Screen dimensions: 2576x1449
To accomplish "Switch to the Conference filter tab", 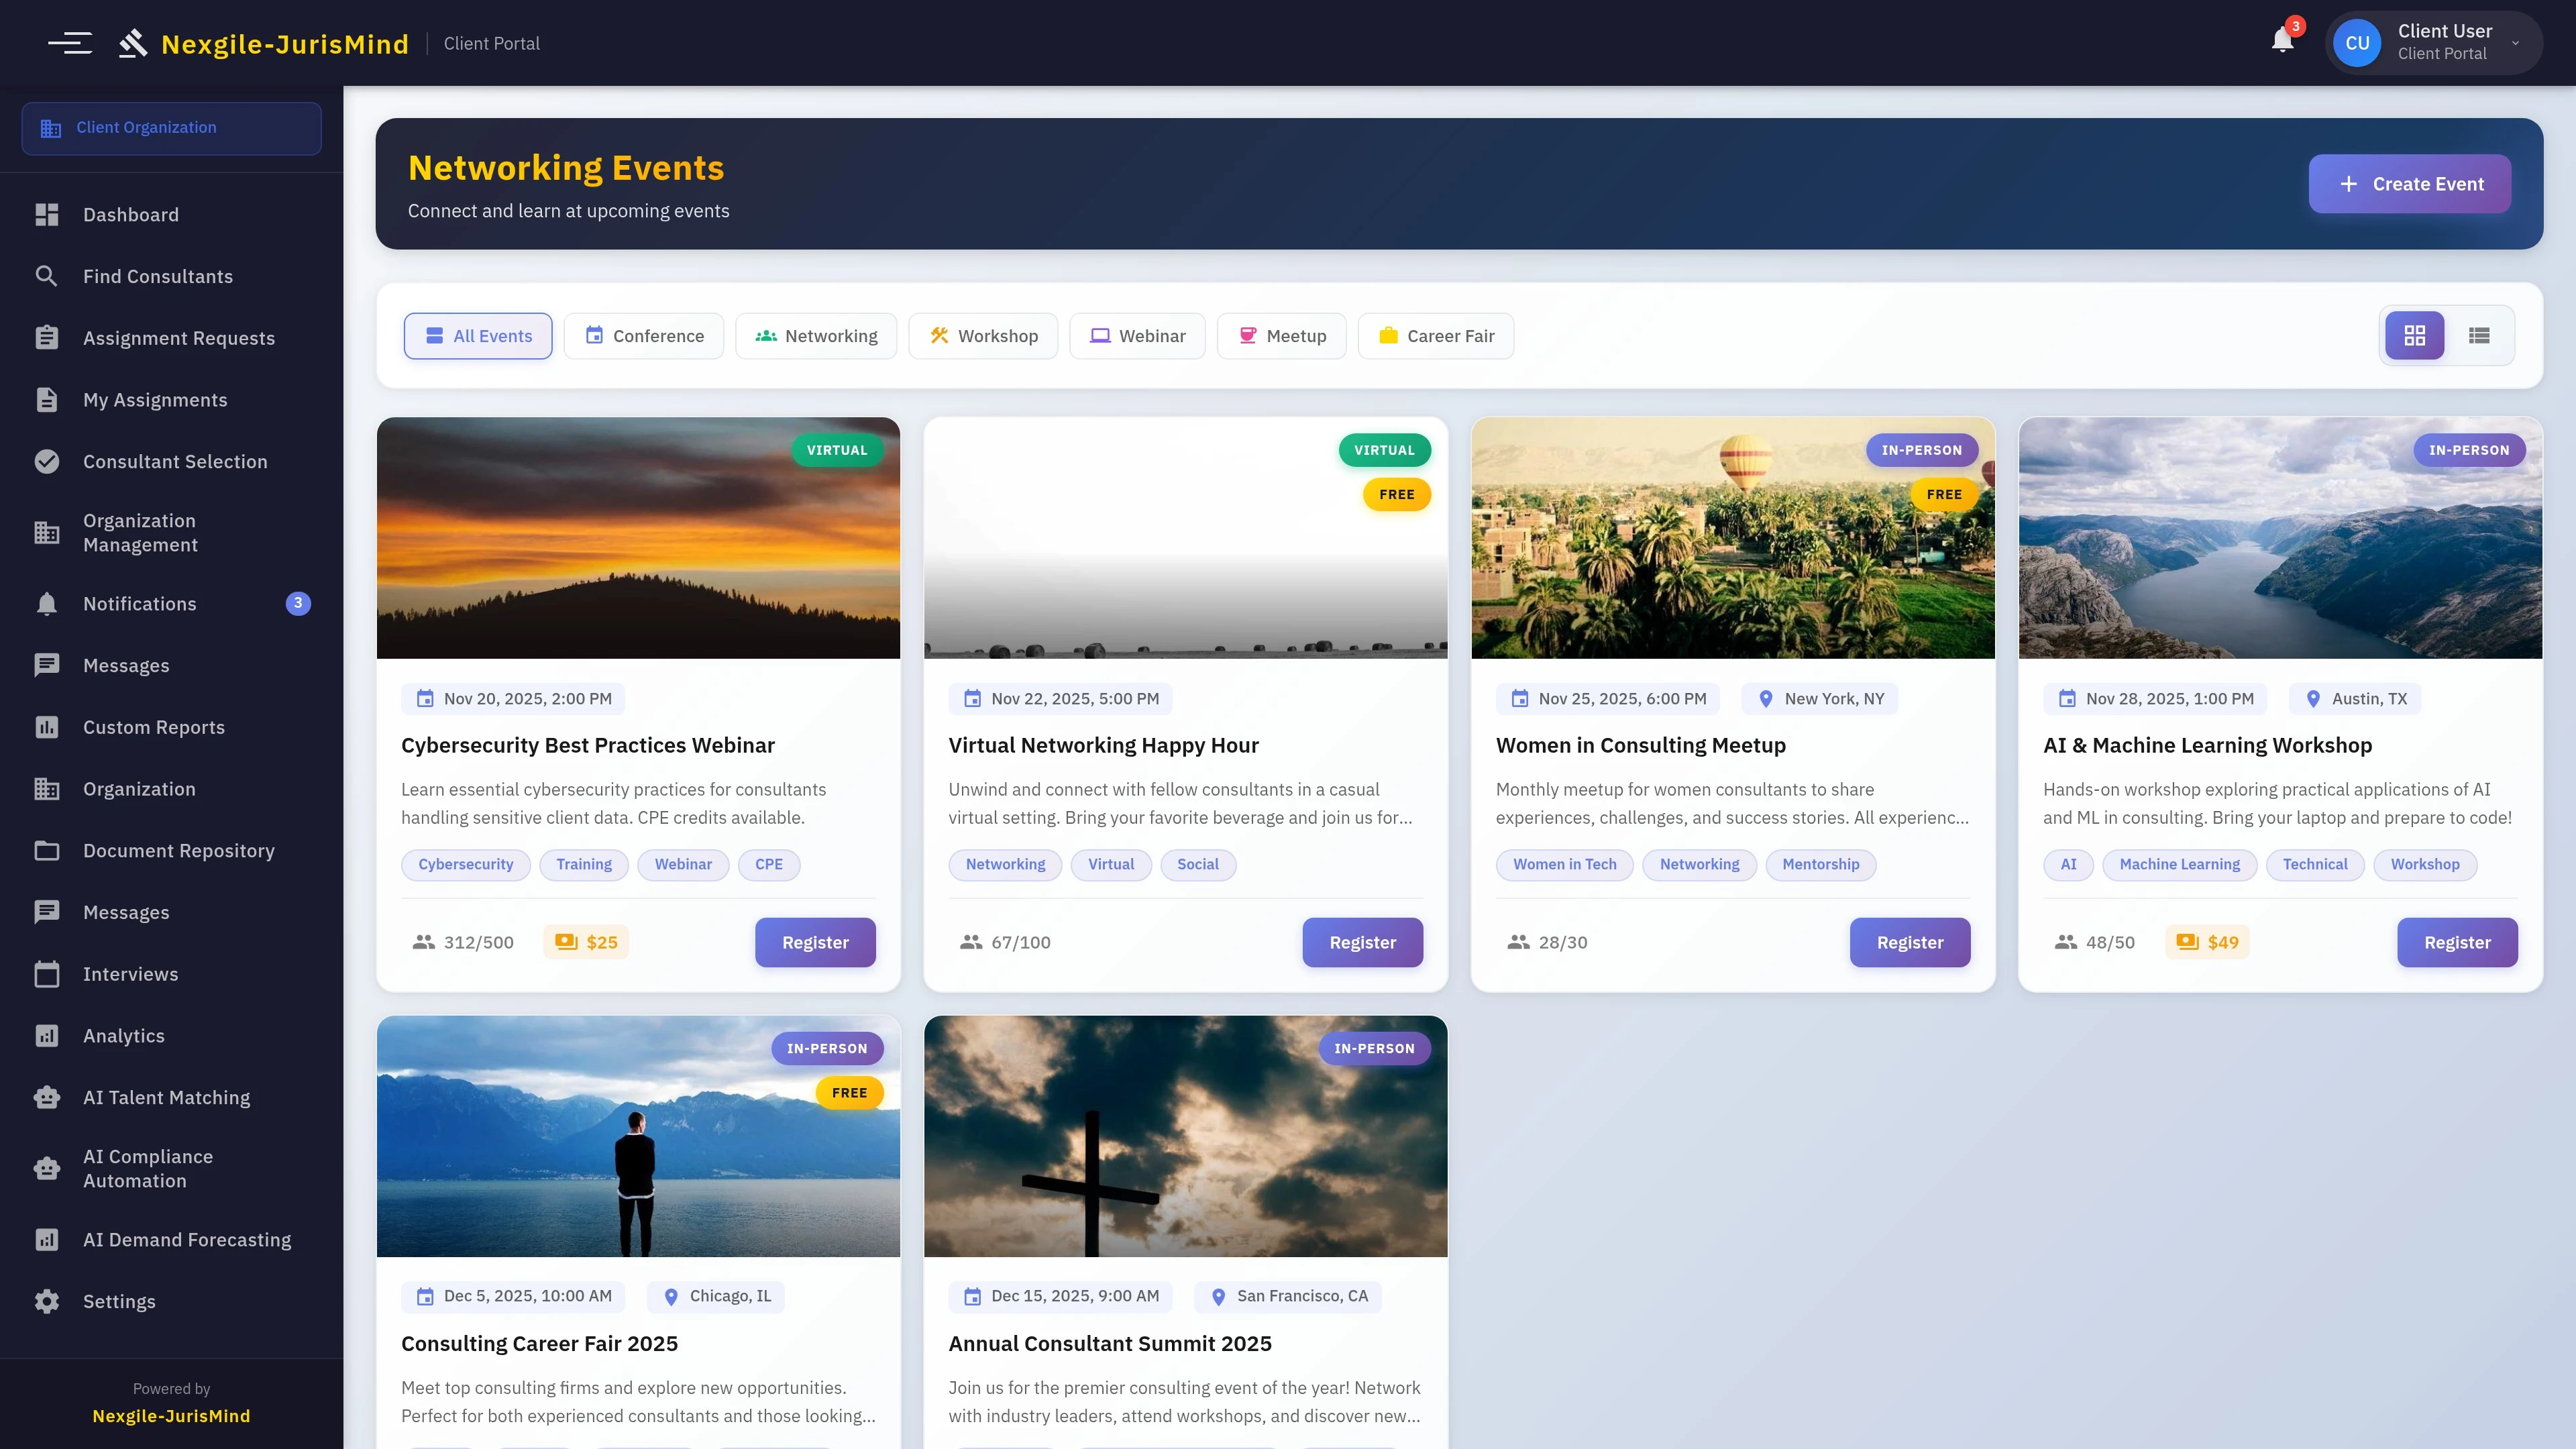I will (x=643, y=335).
